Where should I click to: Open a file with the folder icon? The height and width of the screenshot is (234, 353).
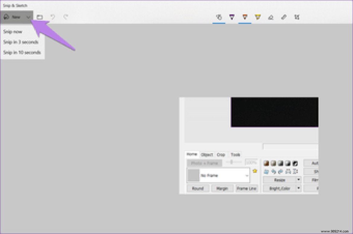click(40, 17)
